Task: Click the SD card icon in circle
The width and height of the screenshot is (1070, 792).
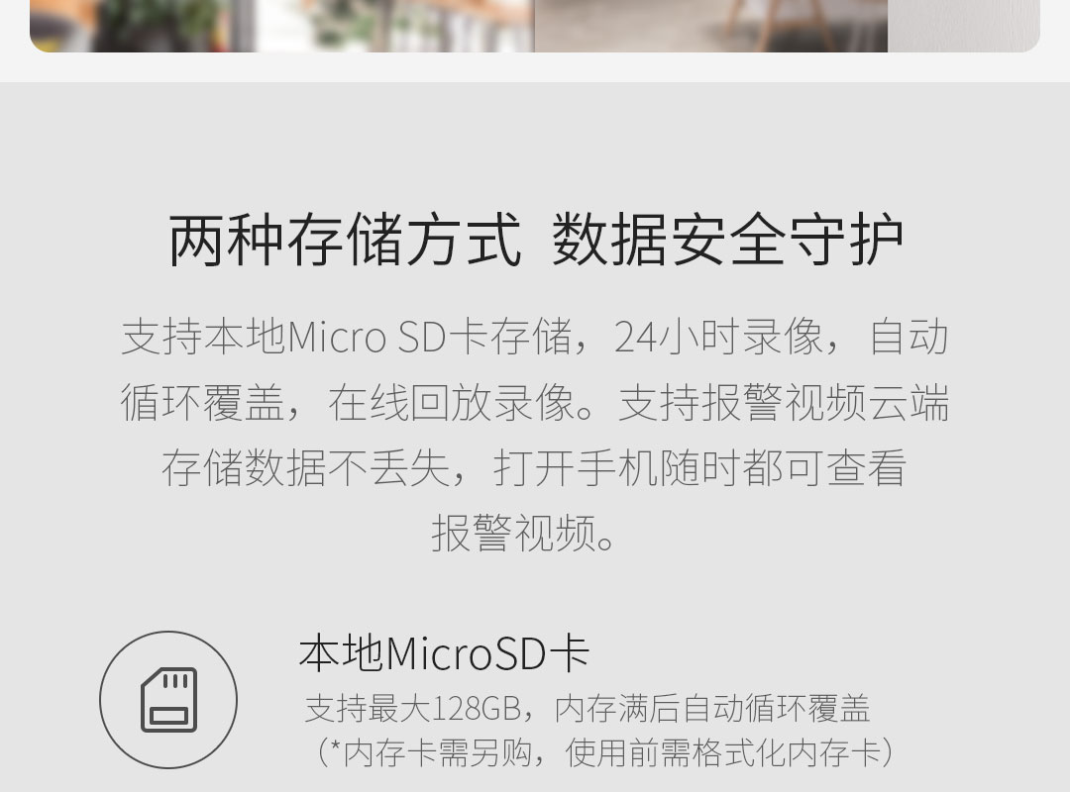Action: (x=168, y=699)
